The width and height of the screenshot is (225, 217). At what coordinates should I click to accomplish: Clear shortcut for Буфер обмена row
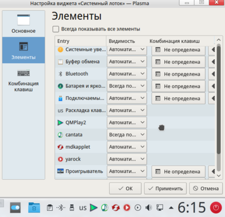tap(212, 62)
